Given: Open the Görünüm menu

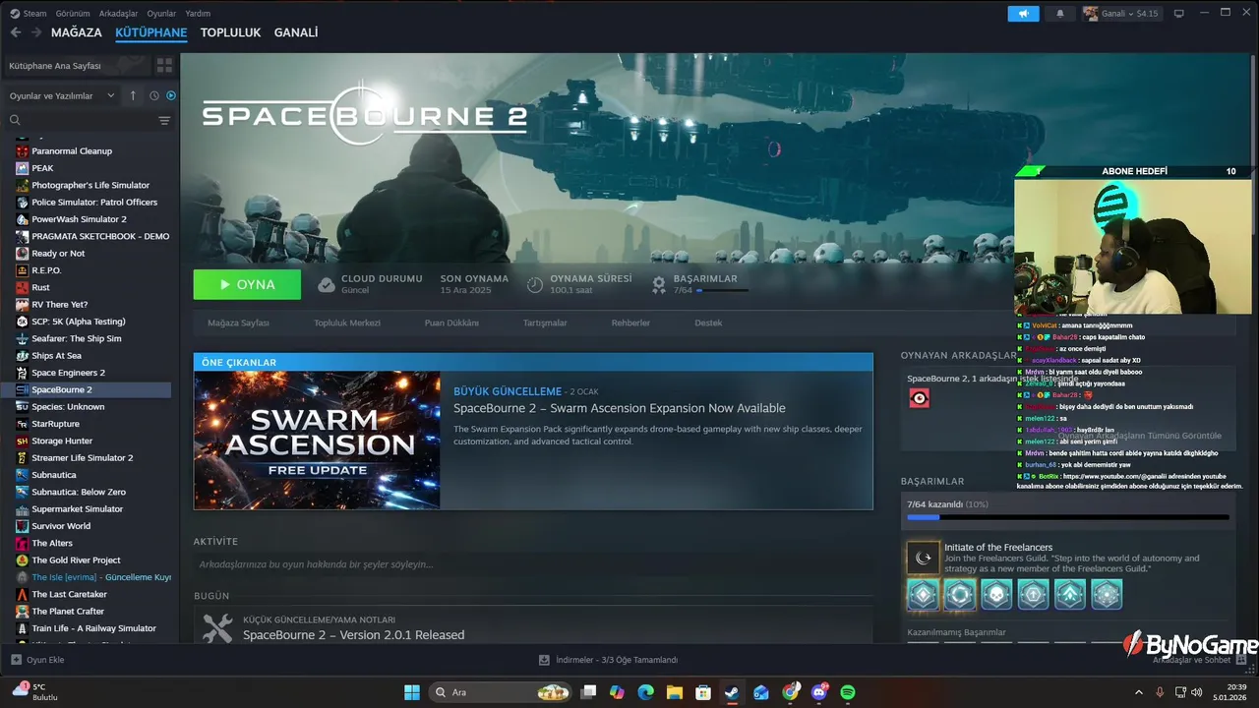Looking at the screenshot, I should (73, 14).
